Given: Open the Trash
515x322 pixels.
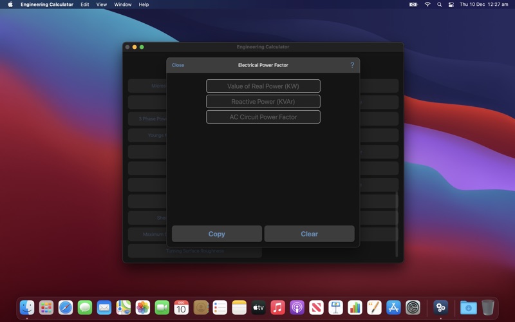Looking at the screenshot, I should 488,308.
